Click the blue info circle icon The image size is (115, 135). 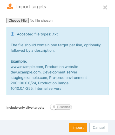12,34
